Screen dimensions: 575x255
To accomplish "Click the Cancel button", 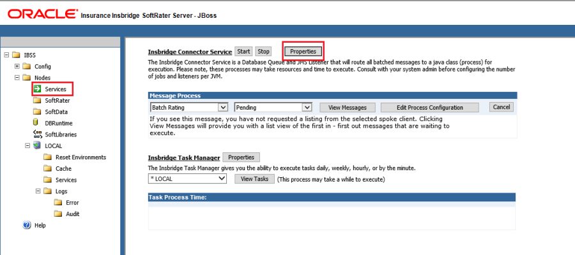I will [x=502, y=107].
